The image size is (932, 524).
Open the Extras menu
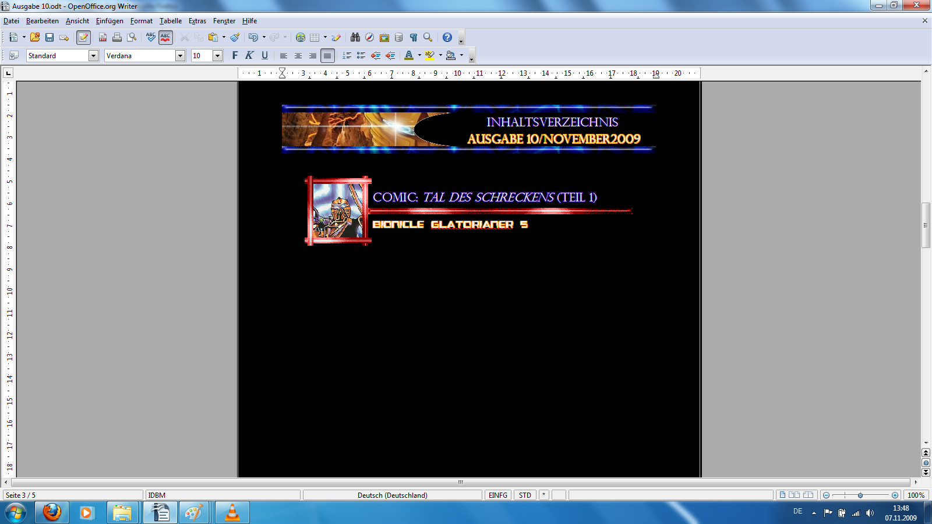coord(197,21)
